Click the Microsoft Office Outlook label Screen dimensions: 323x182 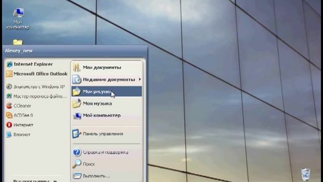(40, 74)
